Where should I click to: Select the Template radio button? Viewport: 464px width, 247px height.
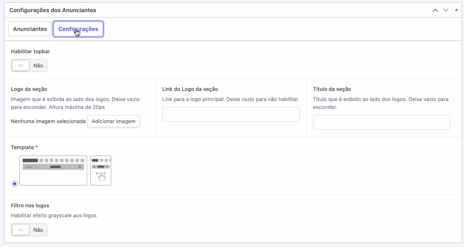[15, 184]
